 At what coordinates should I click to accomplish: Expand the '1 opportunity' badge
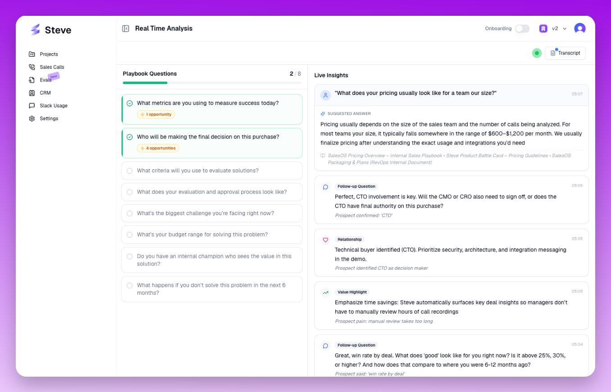pyautogui.click(x=156, y=114)
